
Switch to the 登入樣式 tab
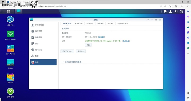click(x=110, y=23)
